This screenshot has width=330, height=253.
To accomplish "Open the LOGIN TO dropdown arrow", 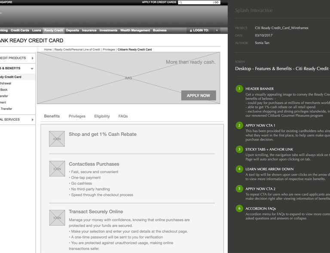I will click(217, 30).
